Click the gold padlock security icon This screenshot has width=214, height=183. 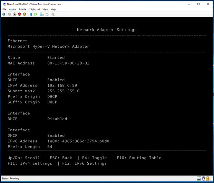tap(207, 179)
